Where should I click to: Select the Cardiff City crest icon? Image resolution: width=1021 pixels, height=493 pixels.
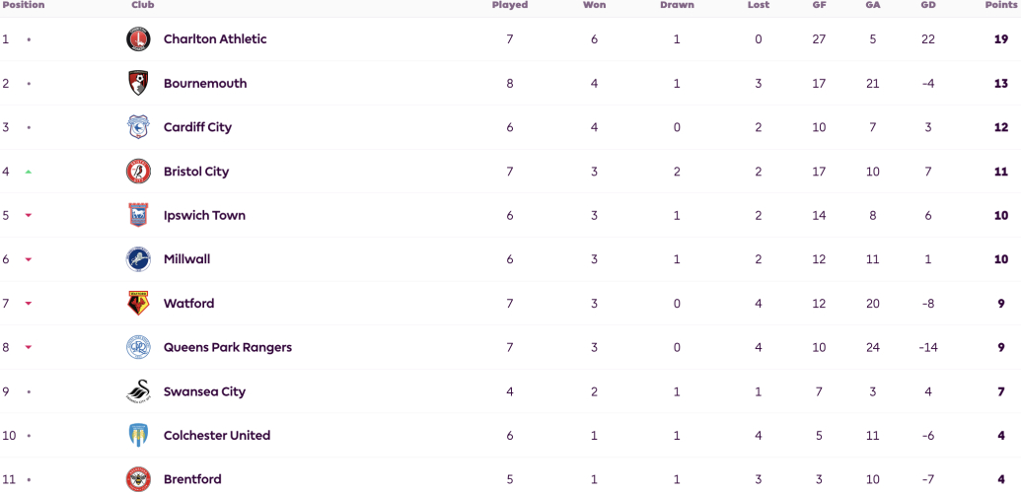pyautogui.click(x=138, y=127)
